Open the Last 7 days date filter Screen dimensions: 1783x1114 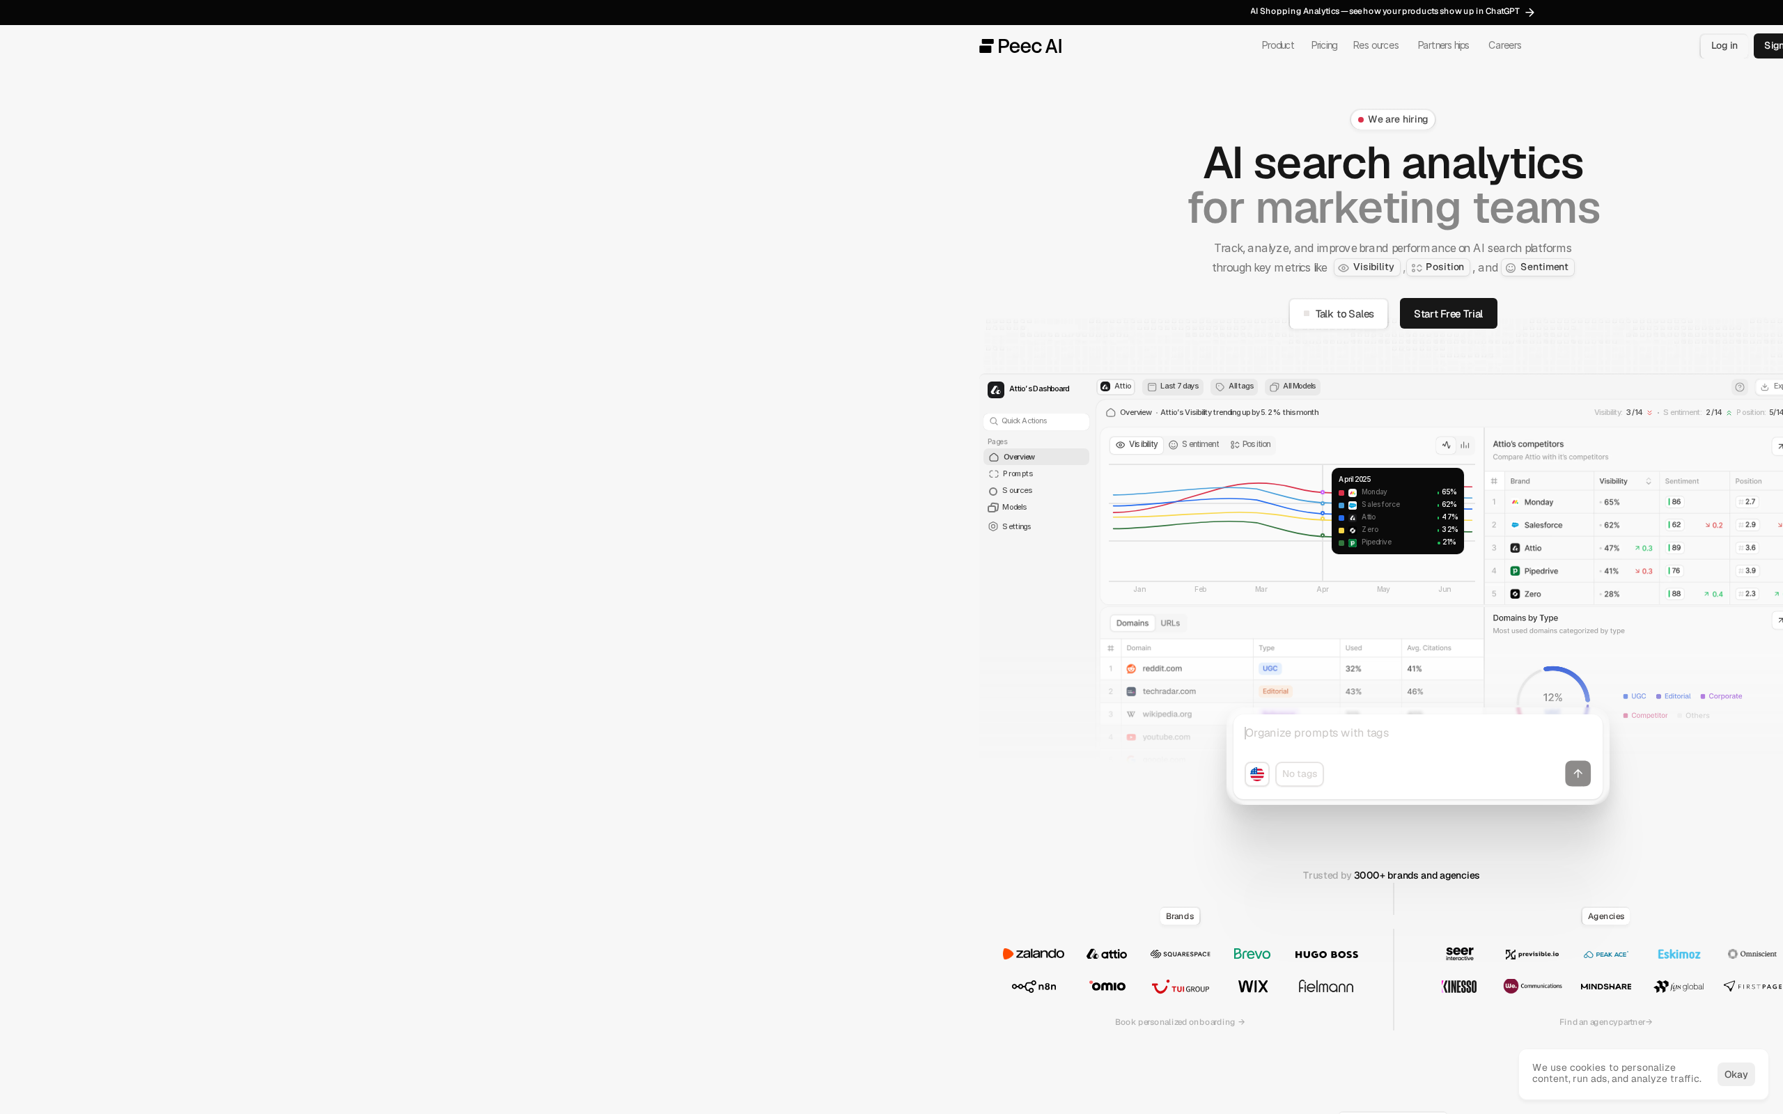point(1172,387)
